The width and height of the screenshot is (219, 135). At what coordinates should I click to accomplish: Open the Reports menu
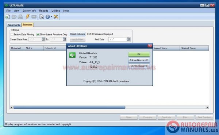pyautogui.click(x=43, y=11)
